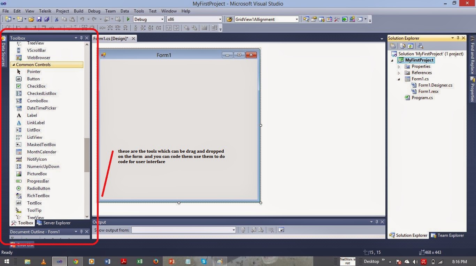This screenshot has height=266, width=476.
Task: Click the volume speaker icon in system tray
Action: click(415, 262)
